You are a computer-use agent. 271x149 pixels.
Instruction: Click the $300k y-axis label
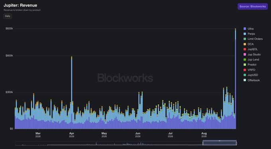click(9, 92)
